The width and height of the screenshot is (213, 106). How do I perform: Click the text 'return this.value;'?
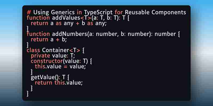pyautogui.click(x=59, y=83)
